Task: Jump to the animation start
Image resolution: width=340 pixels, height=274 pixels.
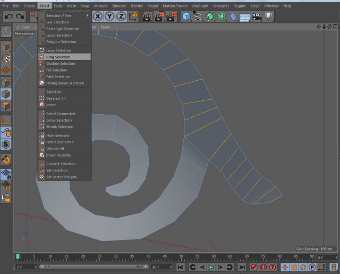Action: point(181,267)
